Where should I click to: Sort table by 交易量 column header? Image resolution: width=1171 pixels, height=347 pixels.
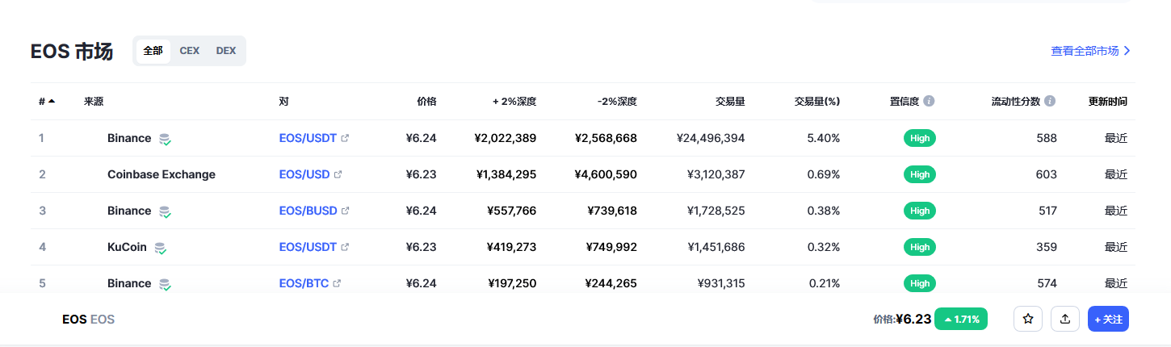730,102
